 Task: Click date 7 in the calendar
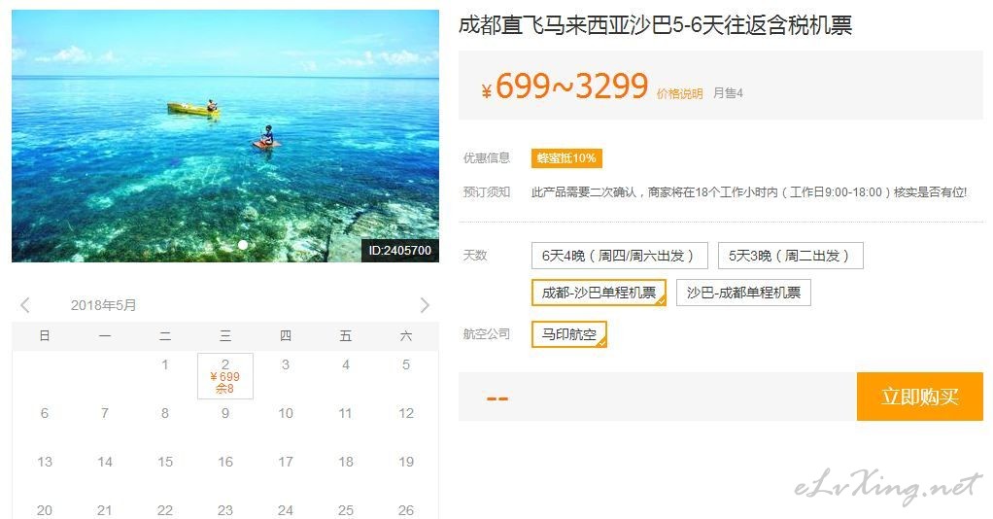coord(105,413)
